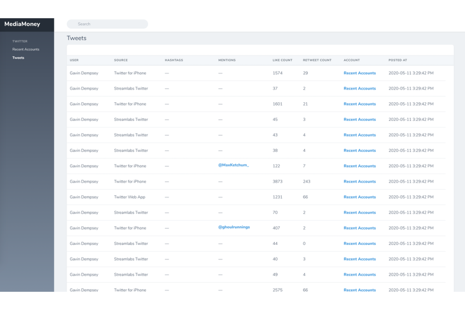The image size is (465, 310).
Task: Click Recent Accounts link in Twitter Web App row
Action: 359,197
